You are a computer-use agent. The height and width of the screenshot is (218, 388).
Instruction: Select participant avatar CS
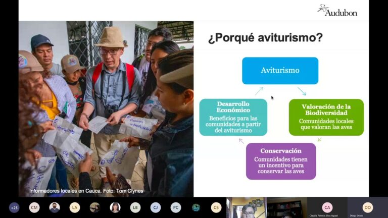click(216, 207)
